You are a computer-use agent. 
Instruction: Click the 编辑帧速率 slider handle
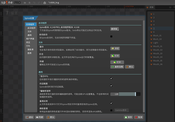(x=135, y=94)
